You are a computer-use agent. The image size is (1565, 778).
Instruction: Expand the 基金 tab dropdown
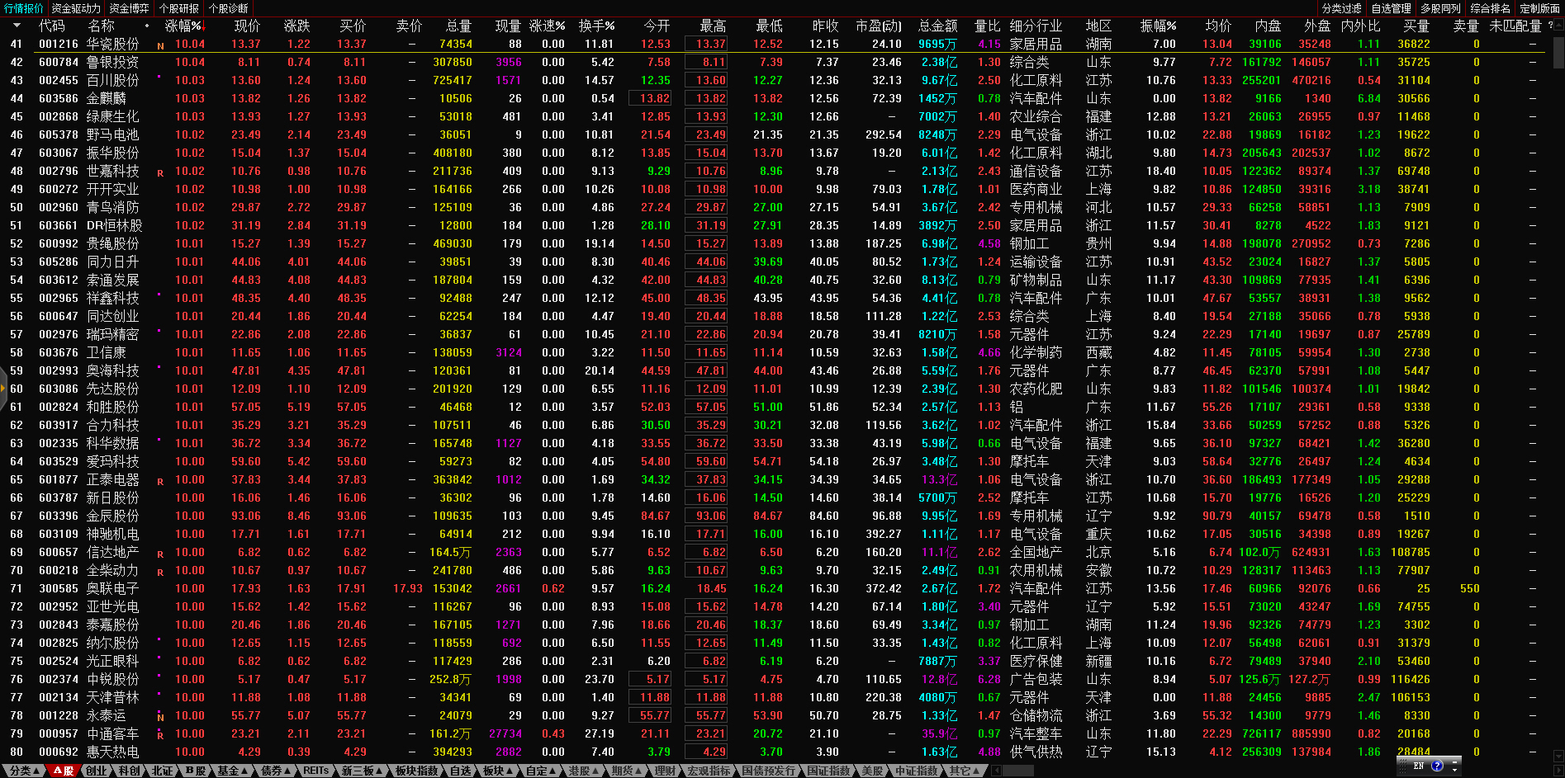coord(232,771)
